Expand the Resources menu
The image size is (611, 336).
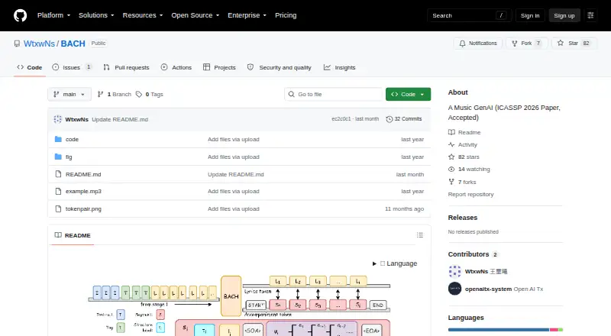[x=143, y=15]
